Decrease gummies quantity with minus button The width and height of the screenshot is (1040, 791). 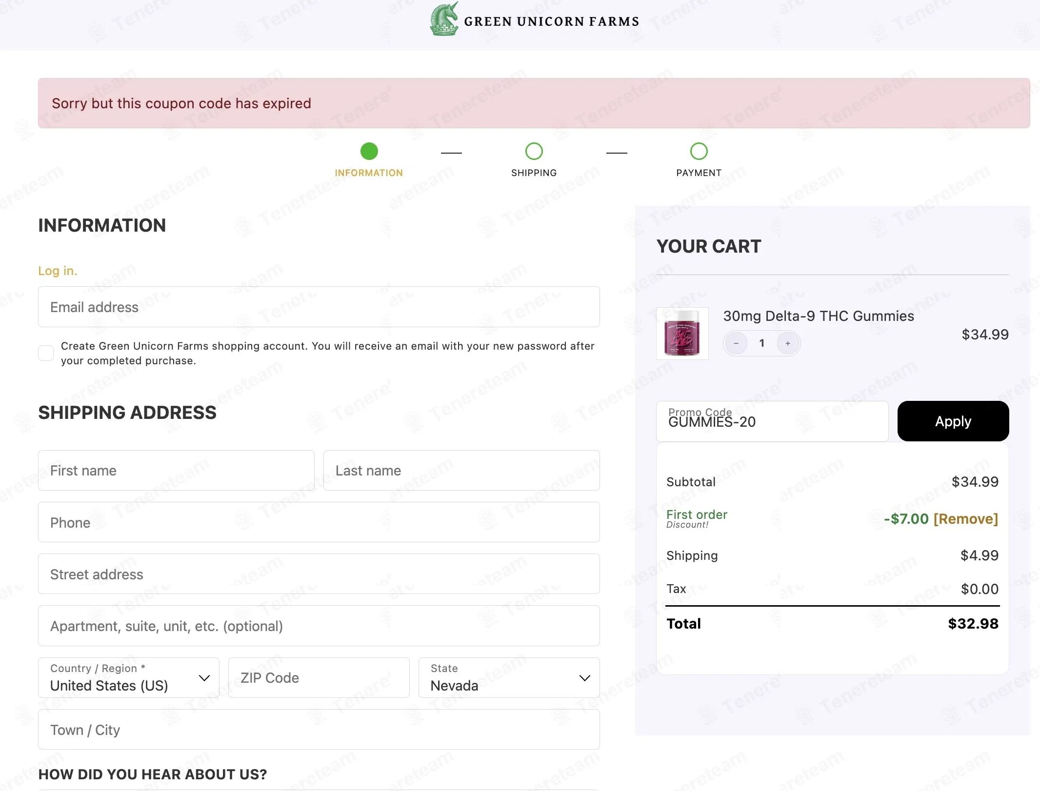click(736, 343)
